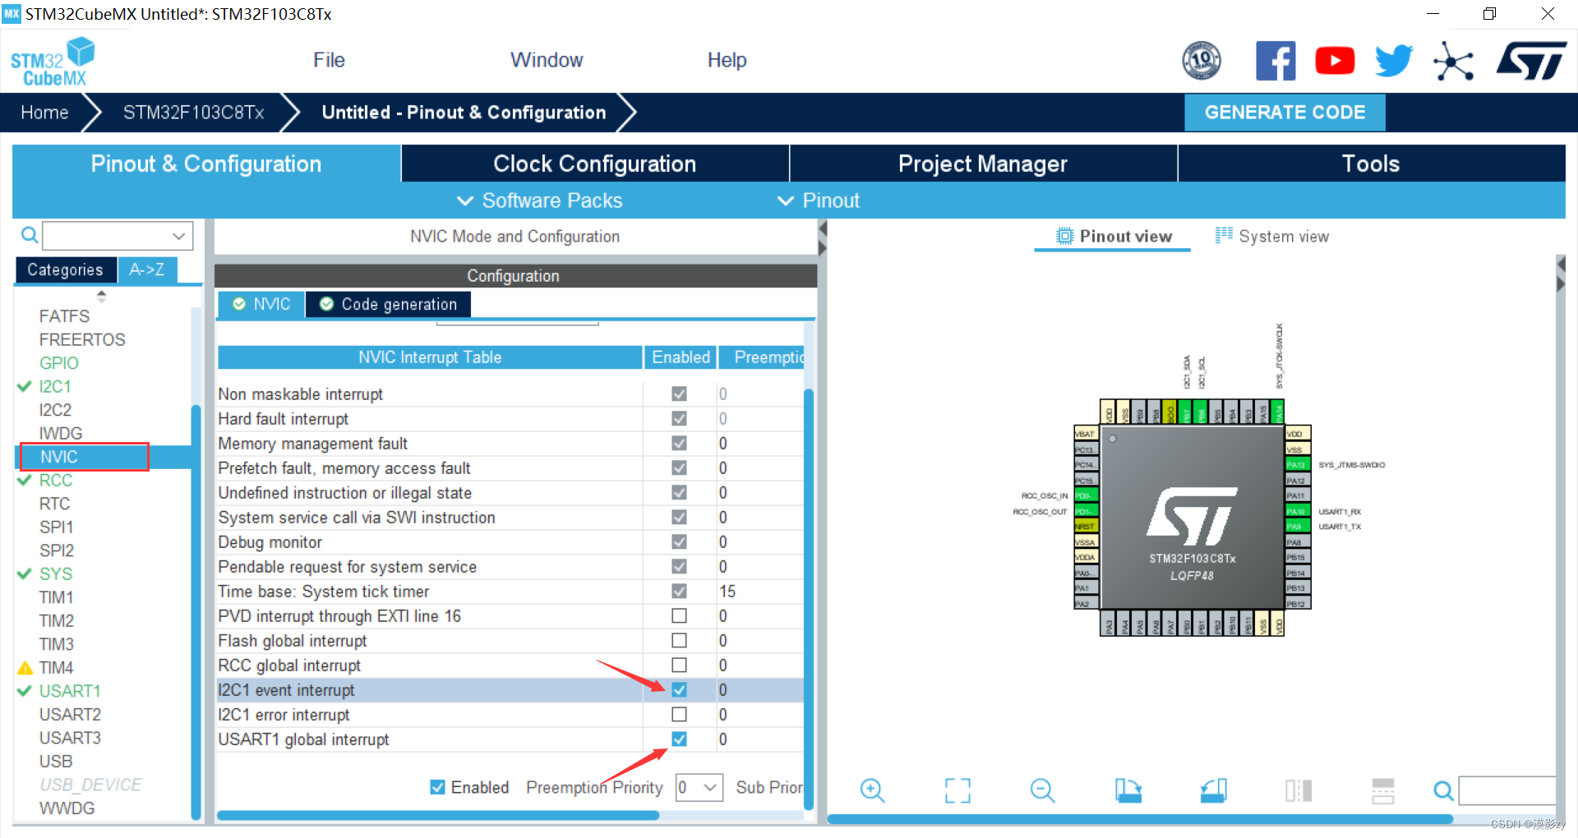Image resolution: width=1578 pixels, height=838 pixels.
Task: Click the pin search magnifier icon
Action: click(x=1443, y=790)
